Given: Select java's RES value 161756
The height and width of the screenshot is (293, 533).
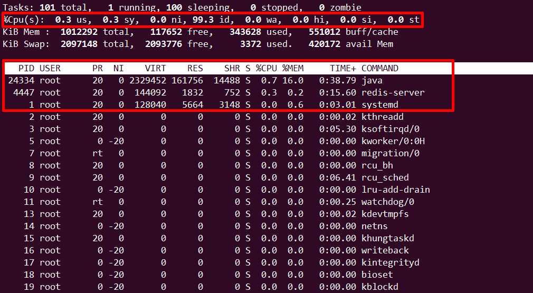Looking at the screenshot, I should (187, 81).
